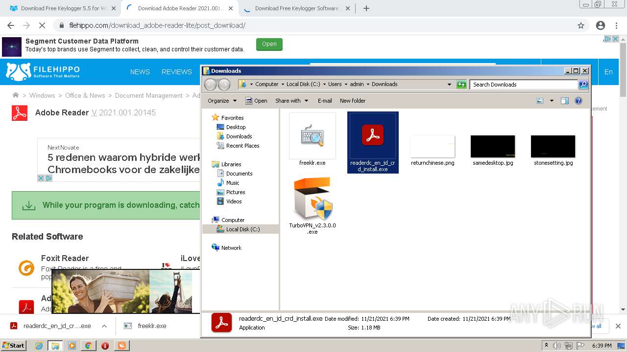This screenshot has width=627, height=352.
Task: Select readerdc_en_jd_crd_install.exe file icon
Action: click(373, 135)
